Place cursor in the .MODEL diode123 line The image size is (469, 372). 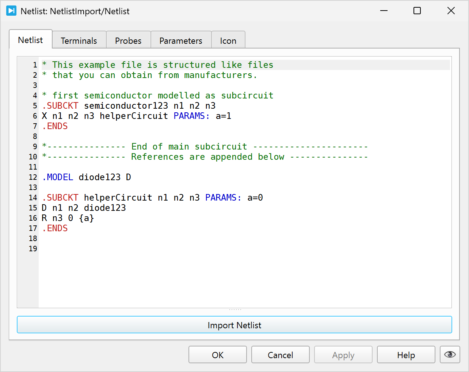coord(87,177)
